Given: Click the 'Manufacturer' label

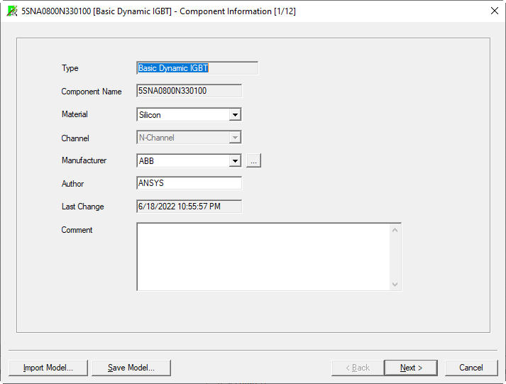Looking at the screenshot, I should (x=84, y=160).
